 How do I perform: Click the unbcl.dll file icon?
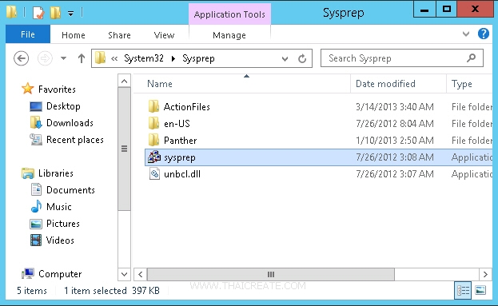(154, 173)
